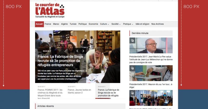Click gallery icon on polling hall thumbnail
This screenshot has width=208, height=109.
132,93
